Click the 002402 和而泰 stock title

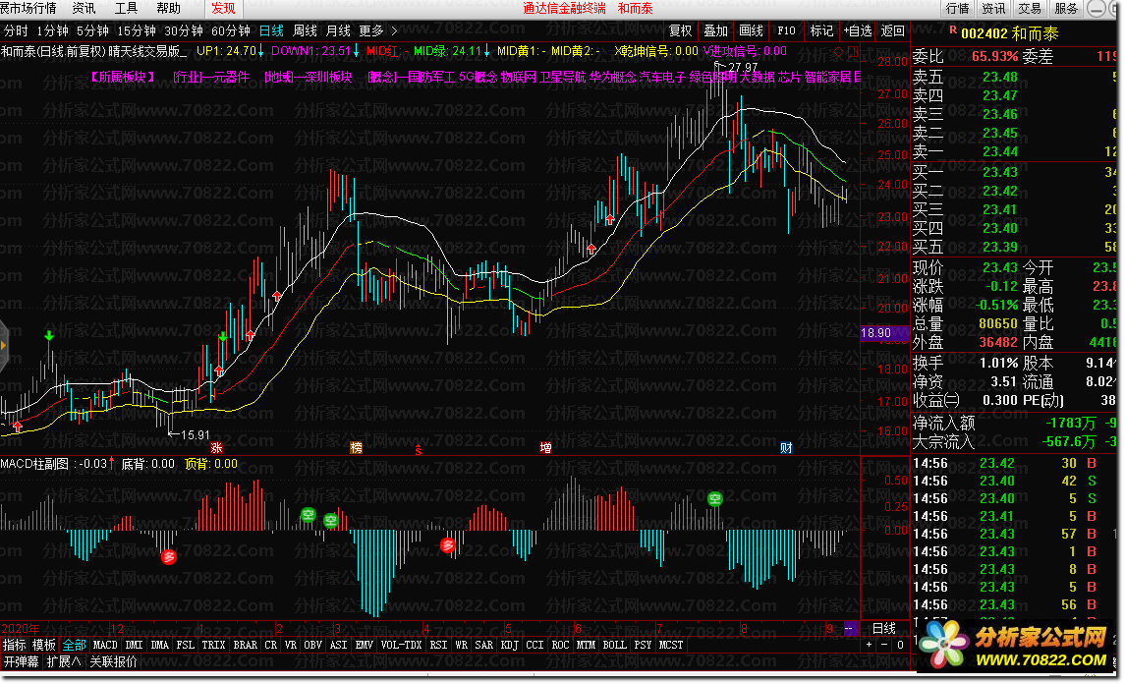[1009, 33]
